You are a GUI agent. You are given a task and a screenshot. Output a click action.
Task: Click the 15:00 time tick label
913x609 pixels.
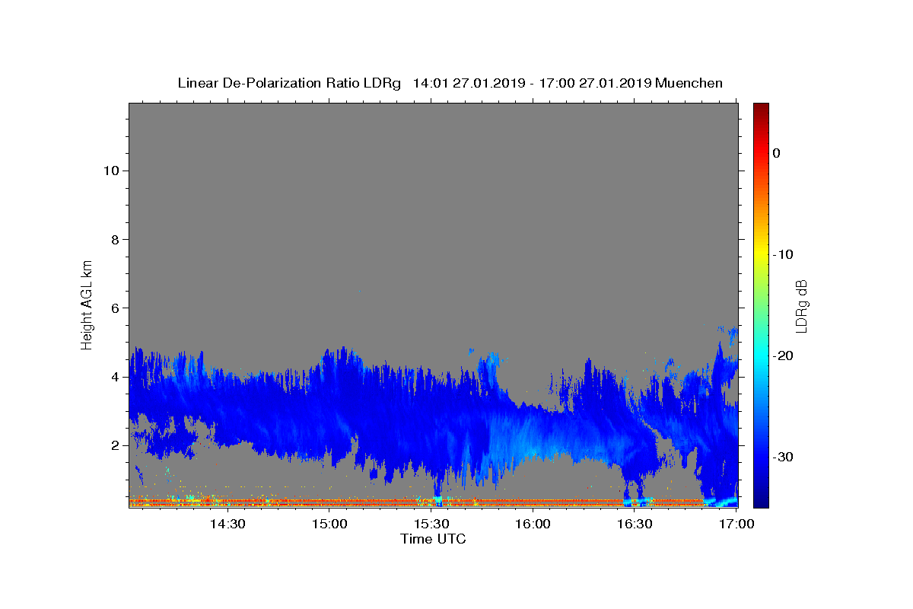pyautogui.click(x=329, y=524)
